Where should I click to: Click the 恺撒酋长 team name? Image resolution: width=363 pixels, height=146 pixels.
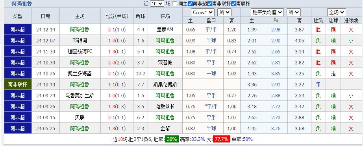coord(165,107)
